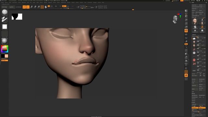208x117 pixels.
Task: Collapse the Subtool section header
Action: click(194, 35)
